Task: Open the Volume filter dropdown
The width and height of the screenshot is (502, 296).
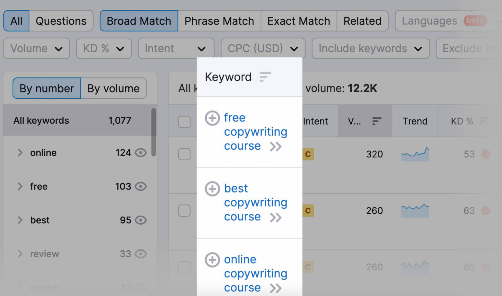Action: click(36, 48)
